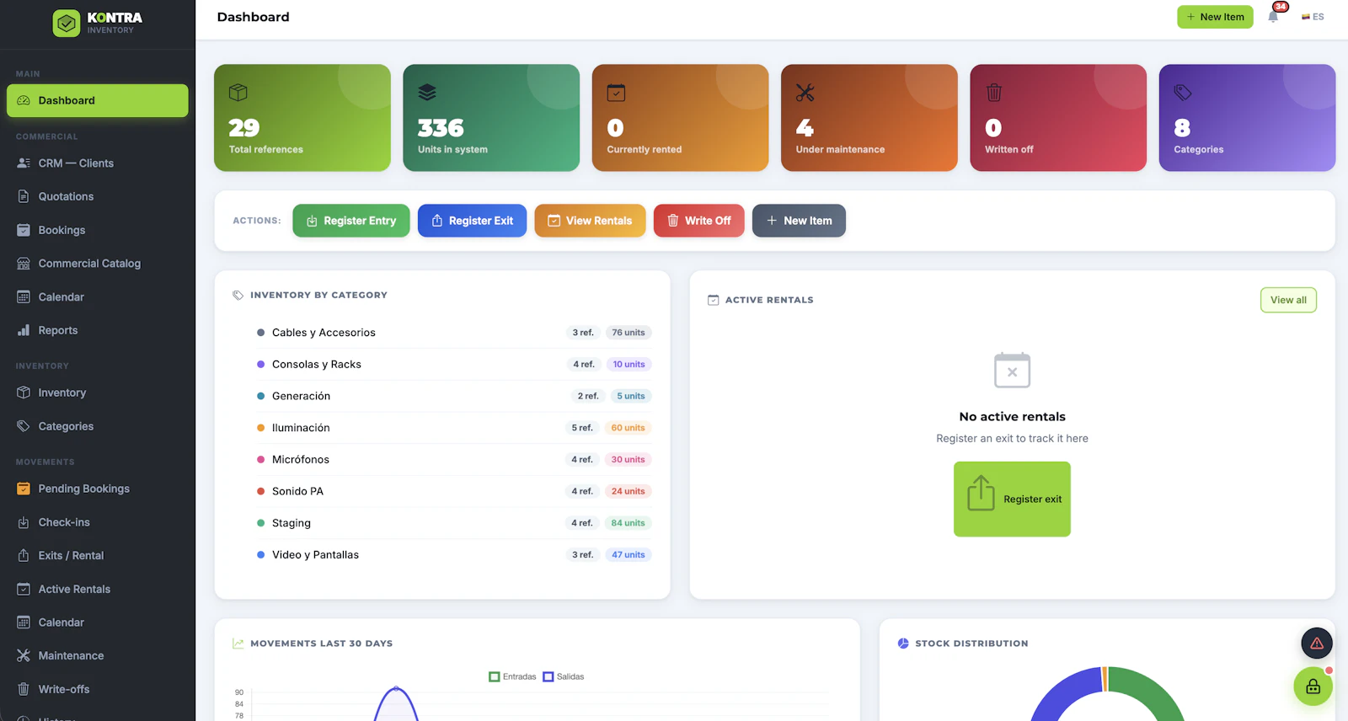
Task: Click the Maintenance wrench icon in sidebar
Action: [x=24, y=655]
